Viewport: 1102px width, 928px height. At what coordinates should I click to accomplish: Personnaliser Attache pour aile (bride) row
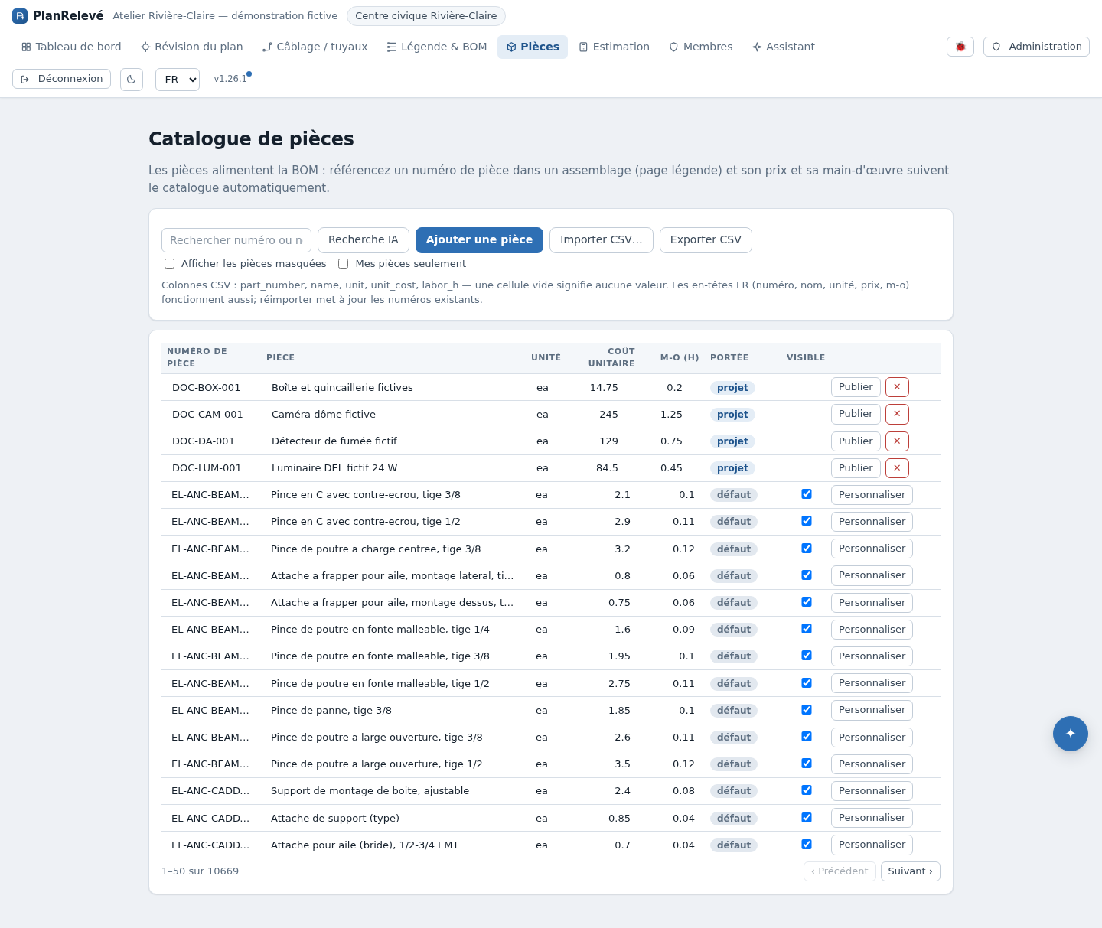tap(872, 845)
